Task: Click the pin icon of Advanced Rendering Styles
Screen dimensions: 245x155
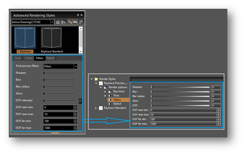Action: click(x=78, y=15)
